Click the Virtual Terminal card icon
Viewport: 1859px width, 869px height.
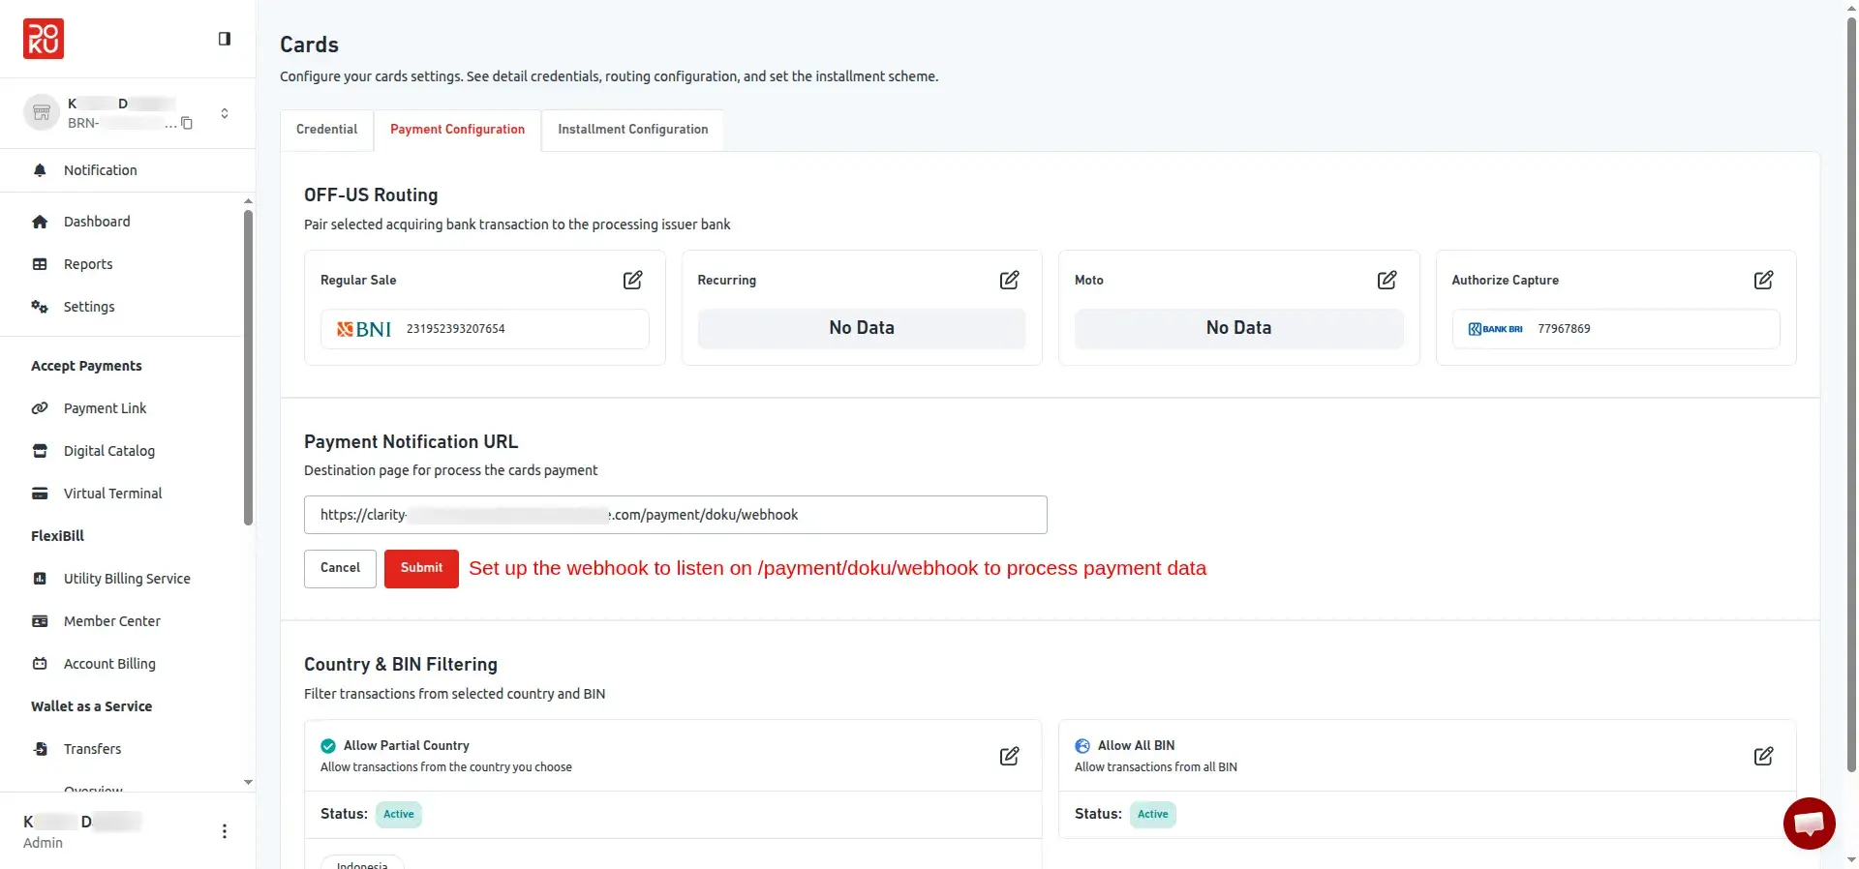(40, 494)
